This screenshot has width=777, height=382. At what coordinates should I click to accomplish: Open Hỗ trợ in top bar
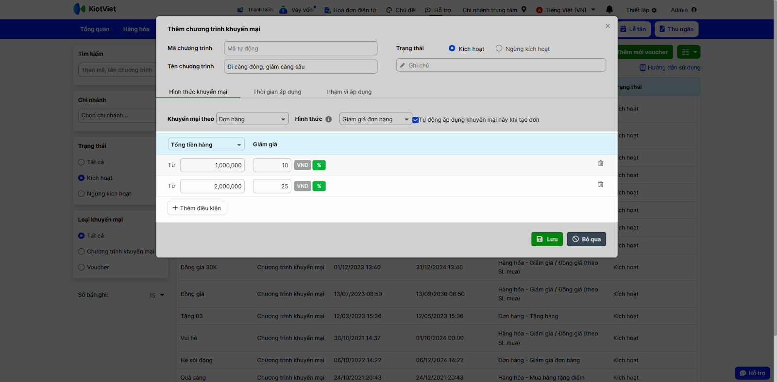point(438,10)
